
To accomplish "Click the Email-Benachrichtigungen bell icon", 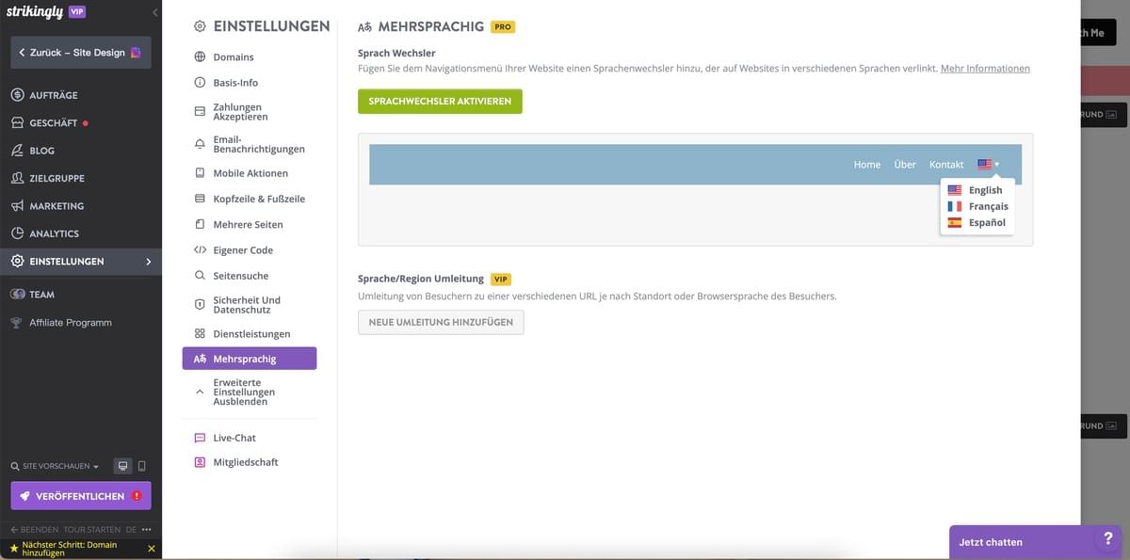I will pyautogui.click(x=198, y=142).
